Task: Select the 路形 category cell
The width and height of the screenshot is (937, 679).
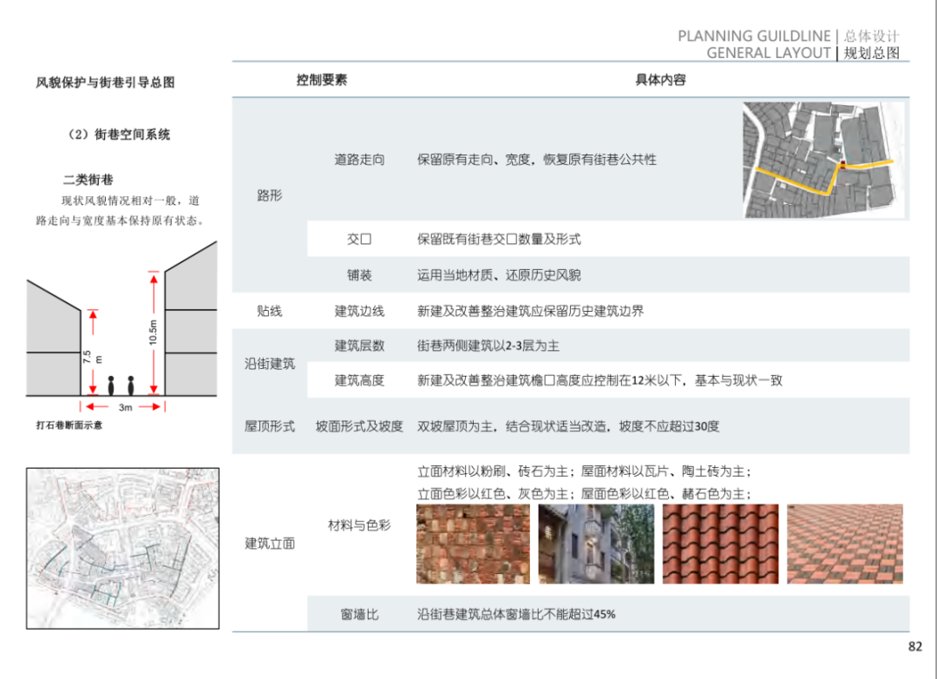Action: 269,196
